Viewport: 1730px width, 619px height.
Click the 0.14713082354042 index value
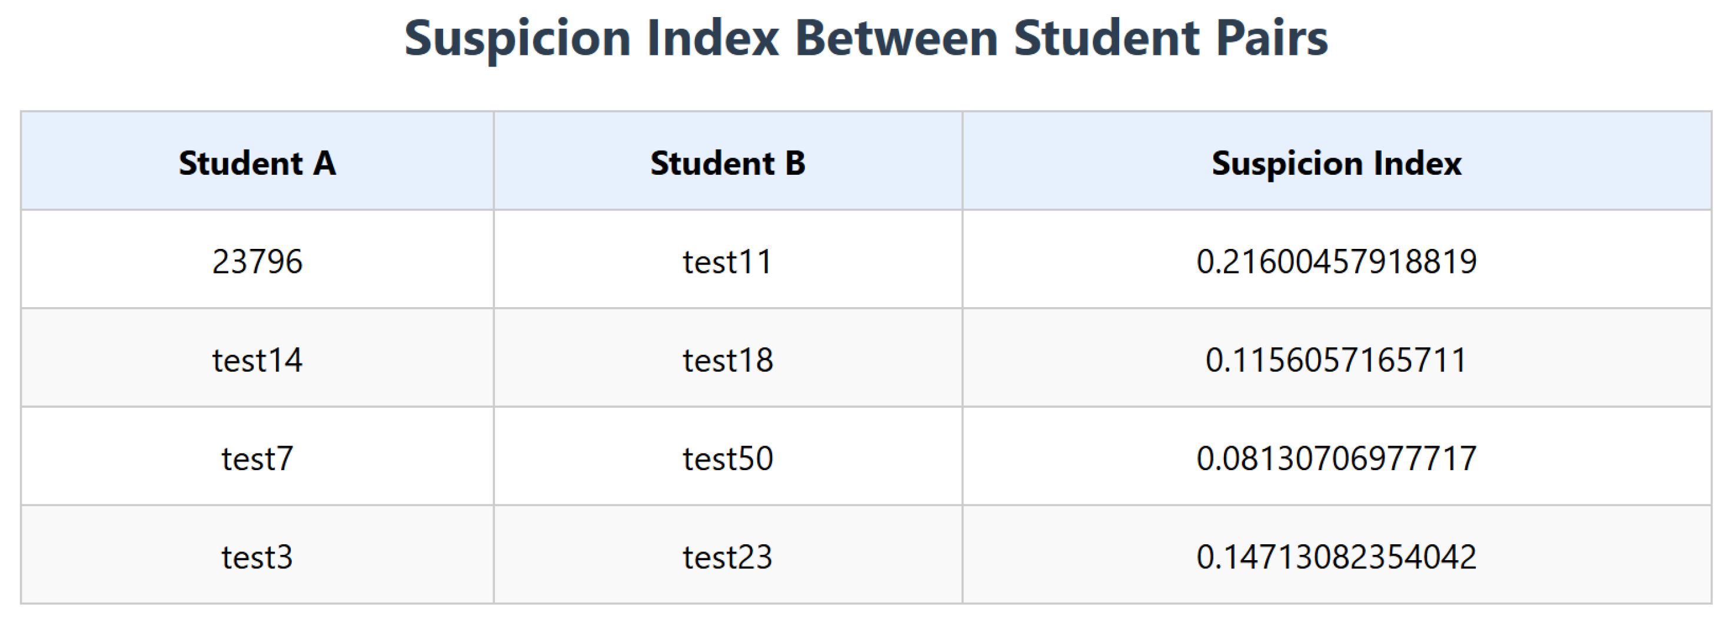(1336, 557)
